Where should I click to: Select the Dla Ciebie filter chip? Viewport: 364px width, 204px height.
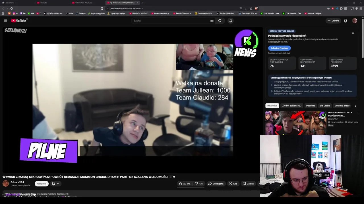(x=325, y=106)
